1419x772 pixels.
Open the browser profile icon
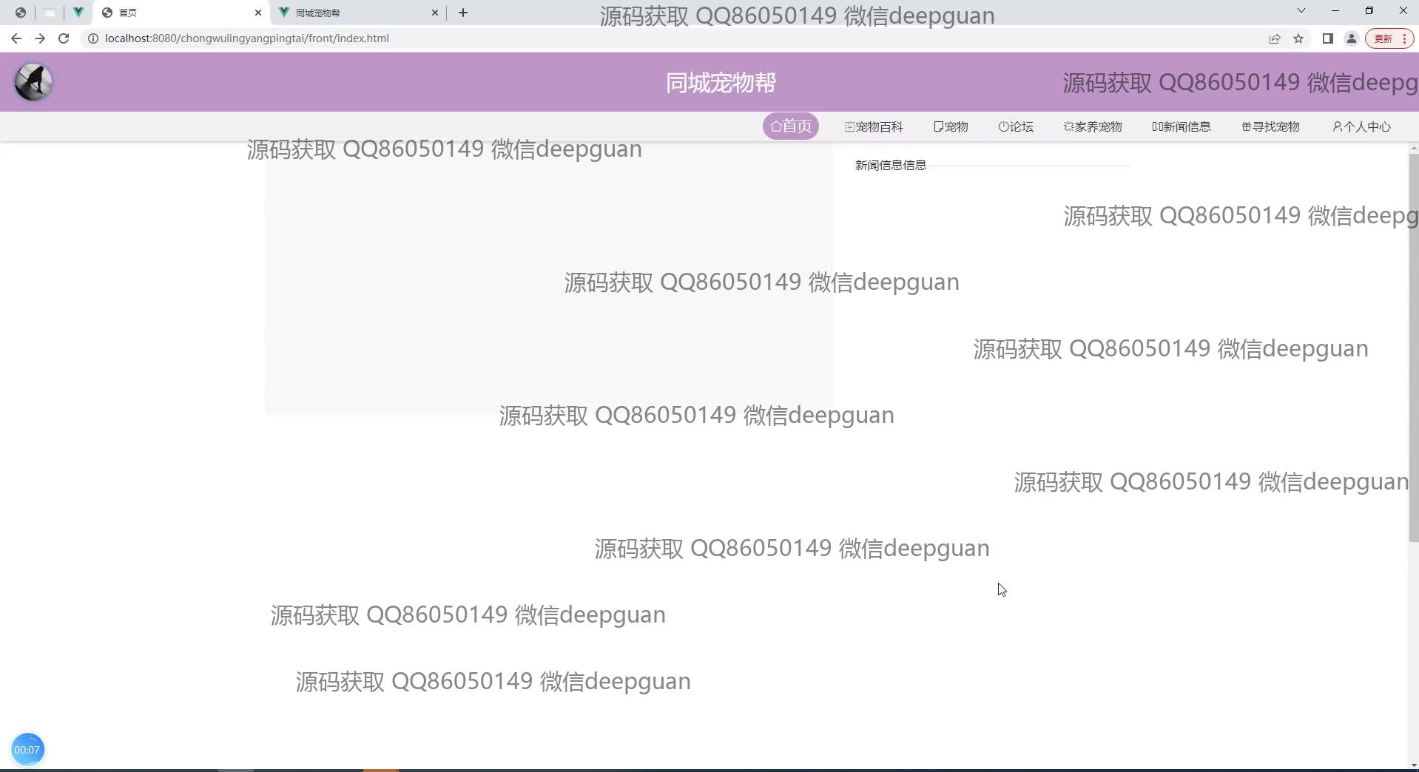(1351, 38)
